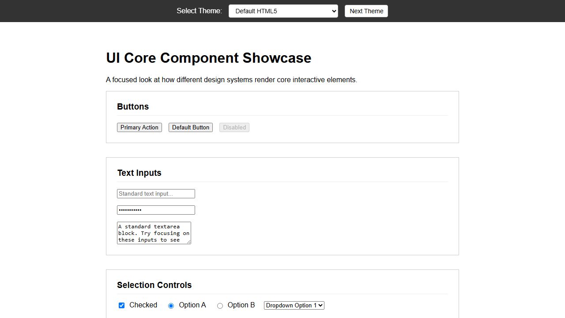
Task: Open the Select Theme dropdown
Action: [x=283, y=11]
